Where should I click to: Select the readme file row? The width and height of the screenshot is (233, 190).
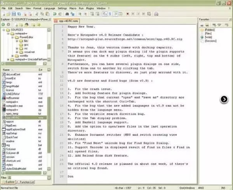click(24, 141)
